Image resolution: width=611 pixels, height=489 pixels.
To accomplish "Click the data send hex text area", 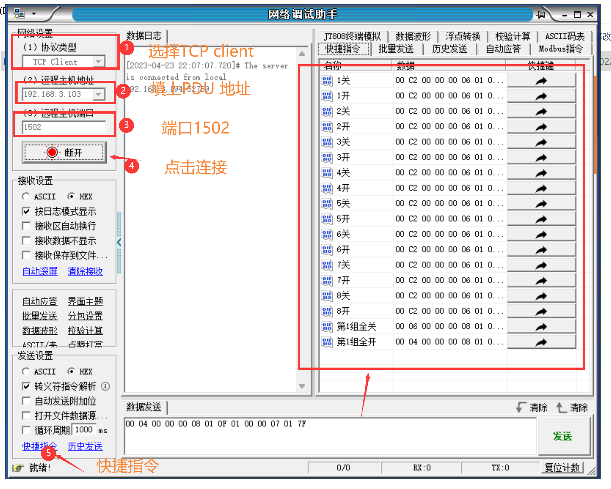I will (330, 436).
